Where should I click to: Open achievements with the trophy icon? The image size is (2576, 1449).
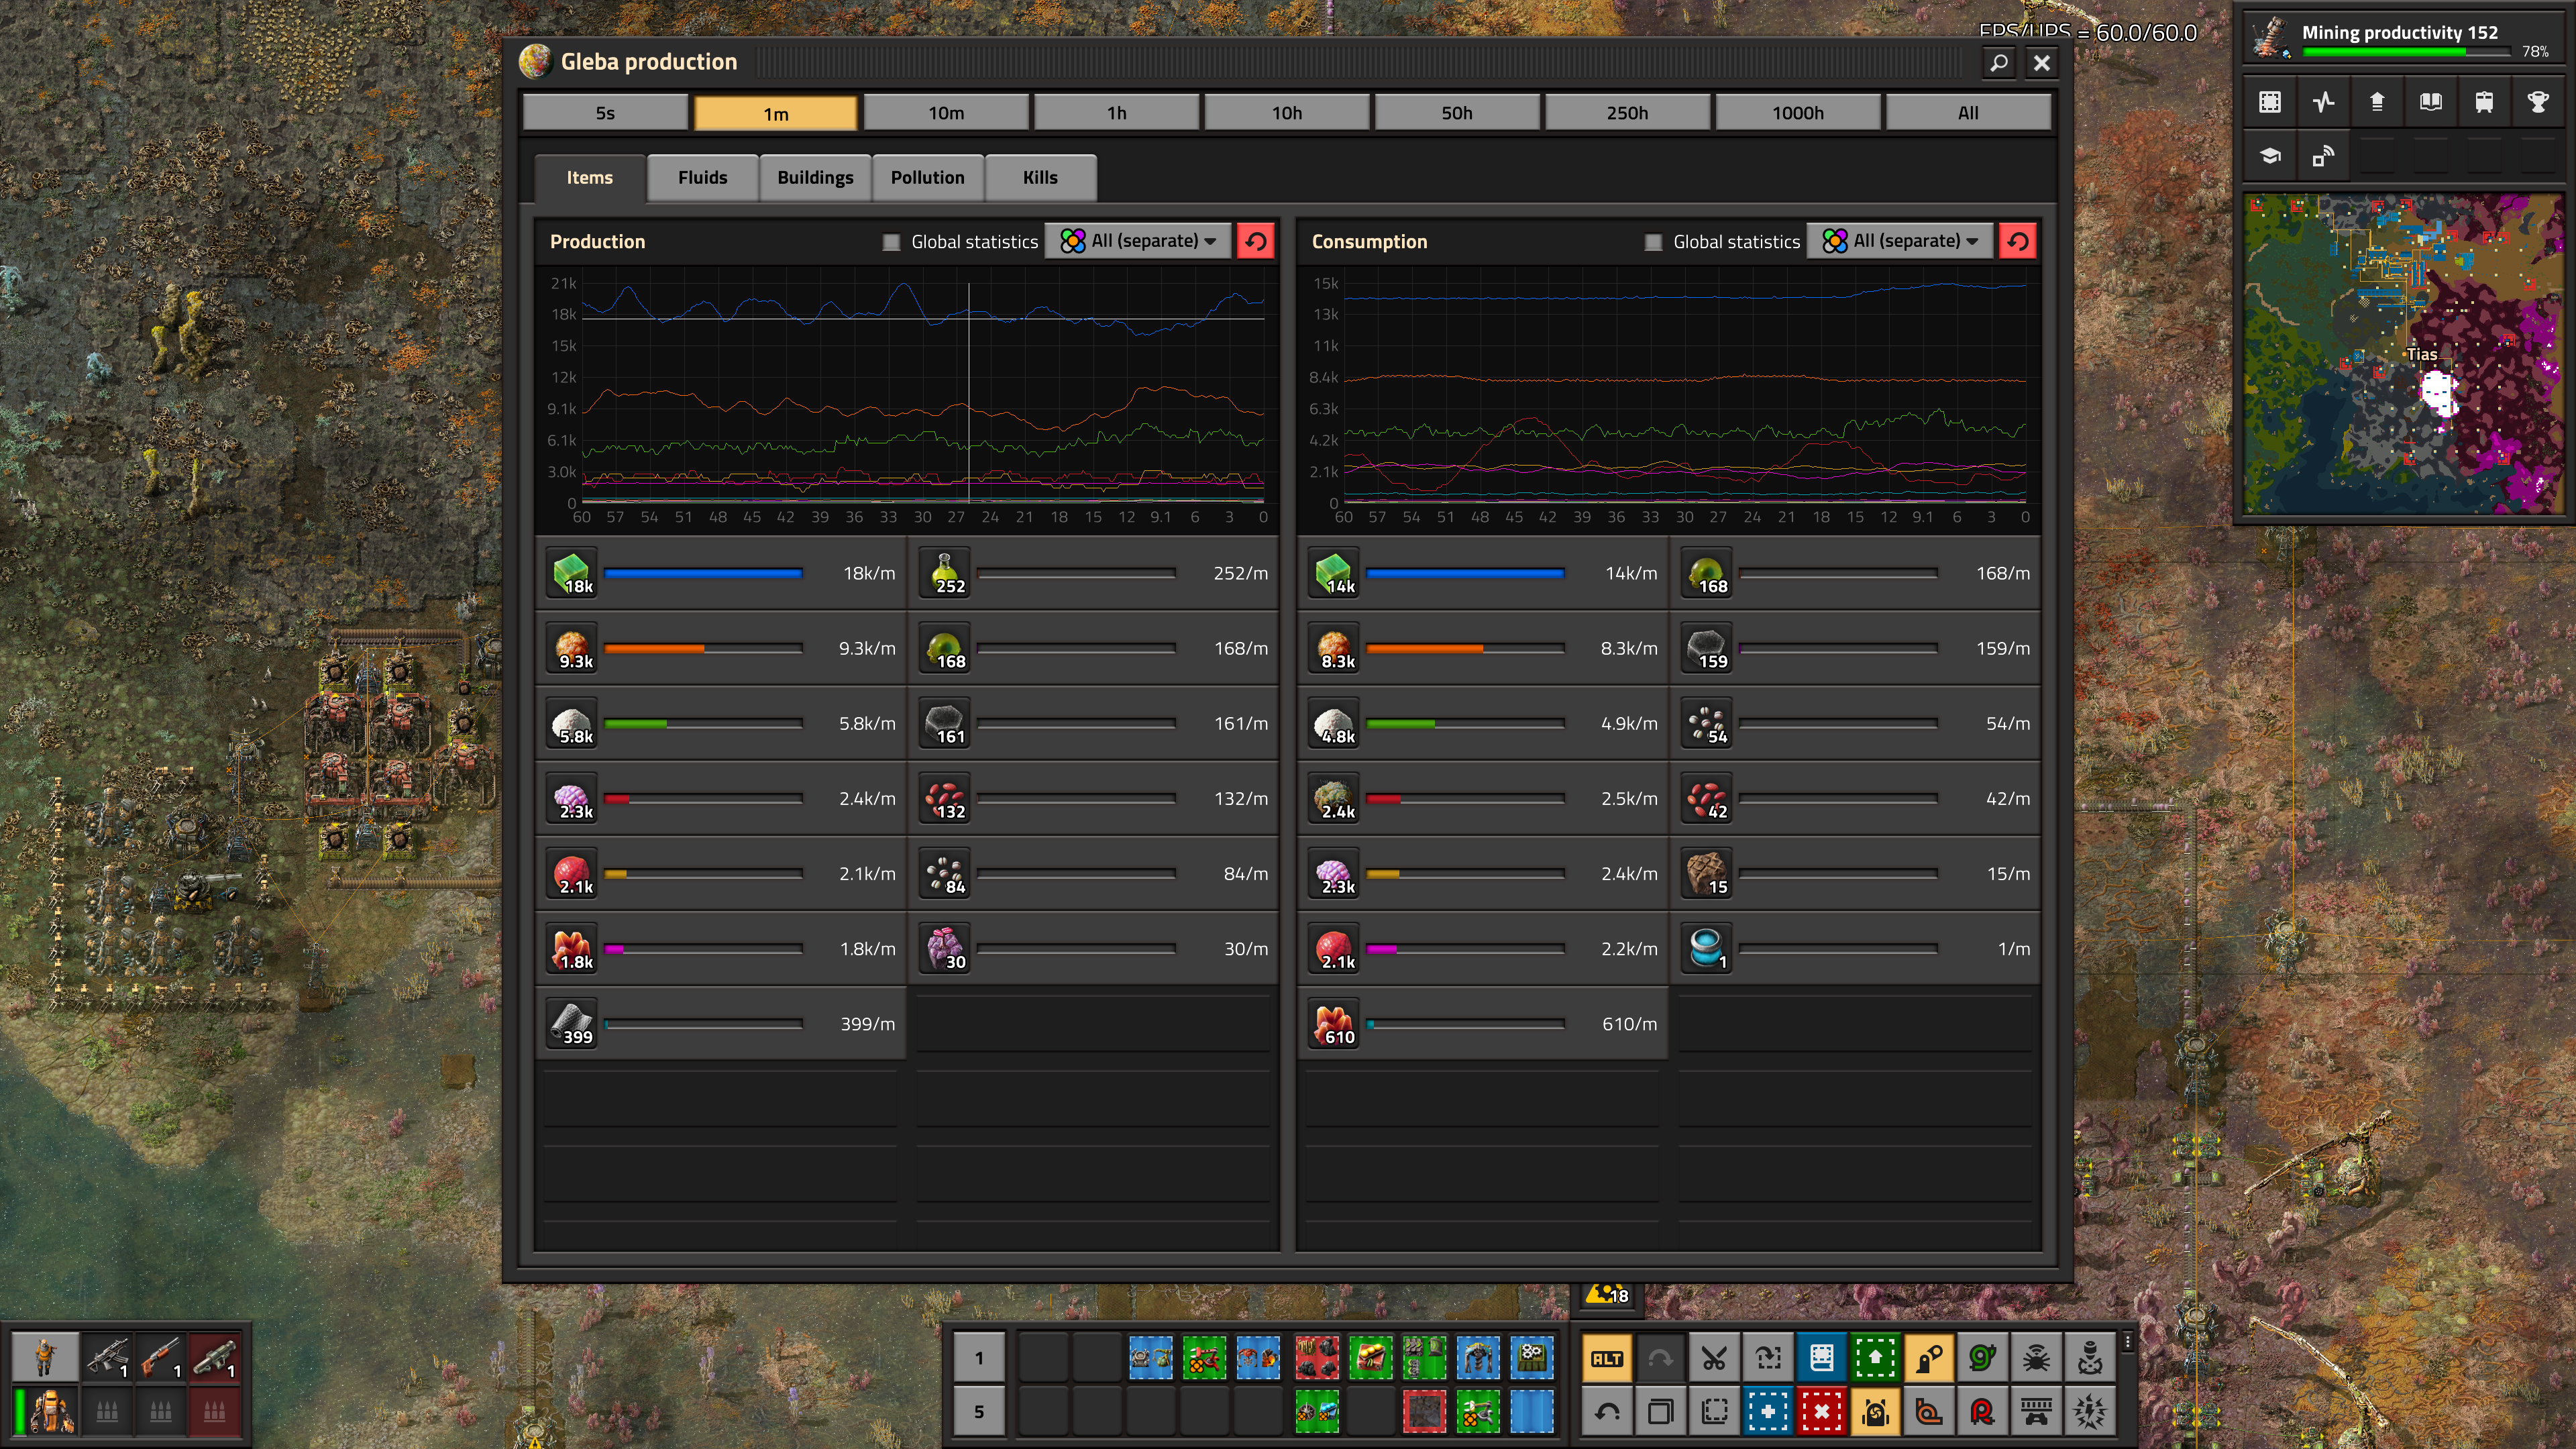pyautogui.click(x=2537, y=102)
